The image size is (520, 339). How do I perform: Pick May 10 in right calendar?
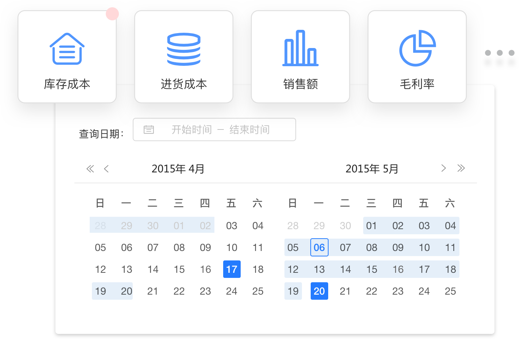point(424,247)
